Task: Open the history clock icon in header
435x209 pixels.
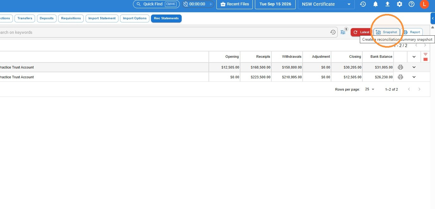Action: pyautogui.click(x=363, y=4)
